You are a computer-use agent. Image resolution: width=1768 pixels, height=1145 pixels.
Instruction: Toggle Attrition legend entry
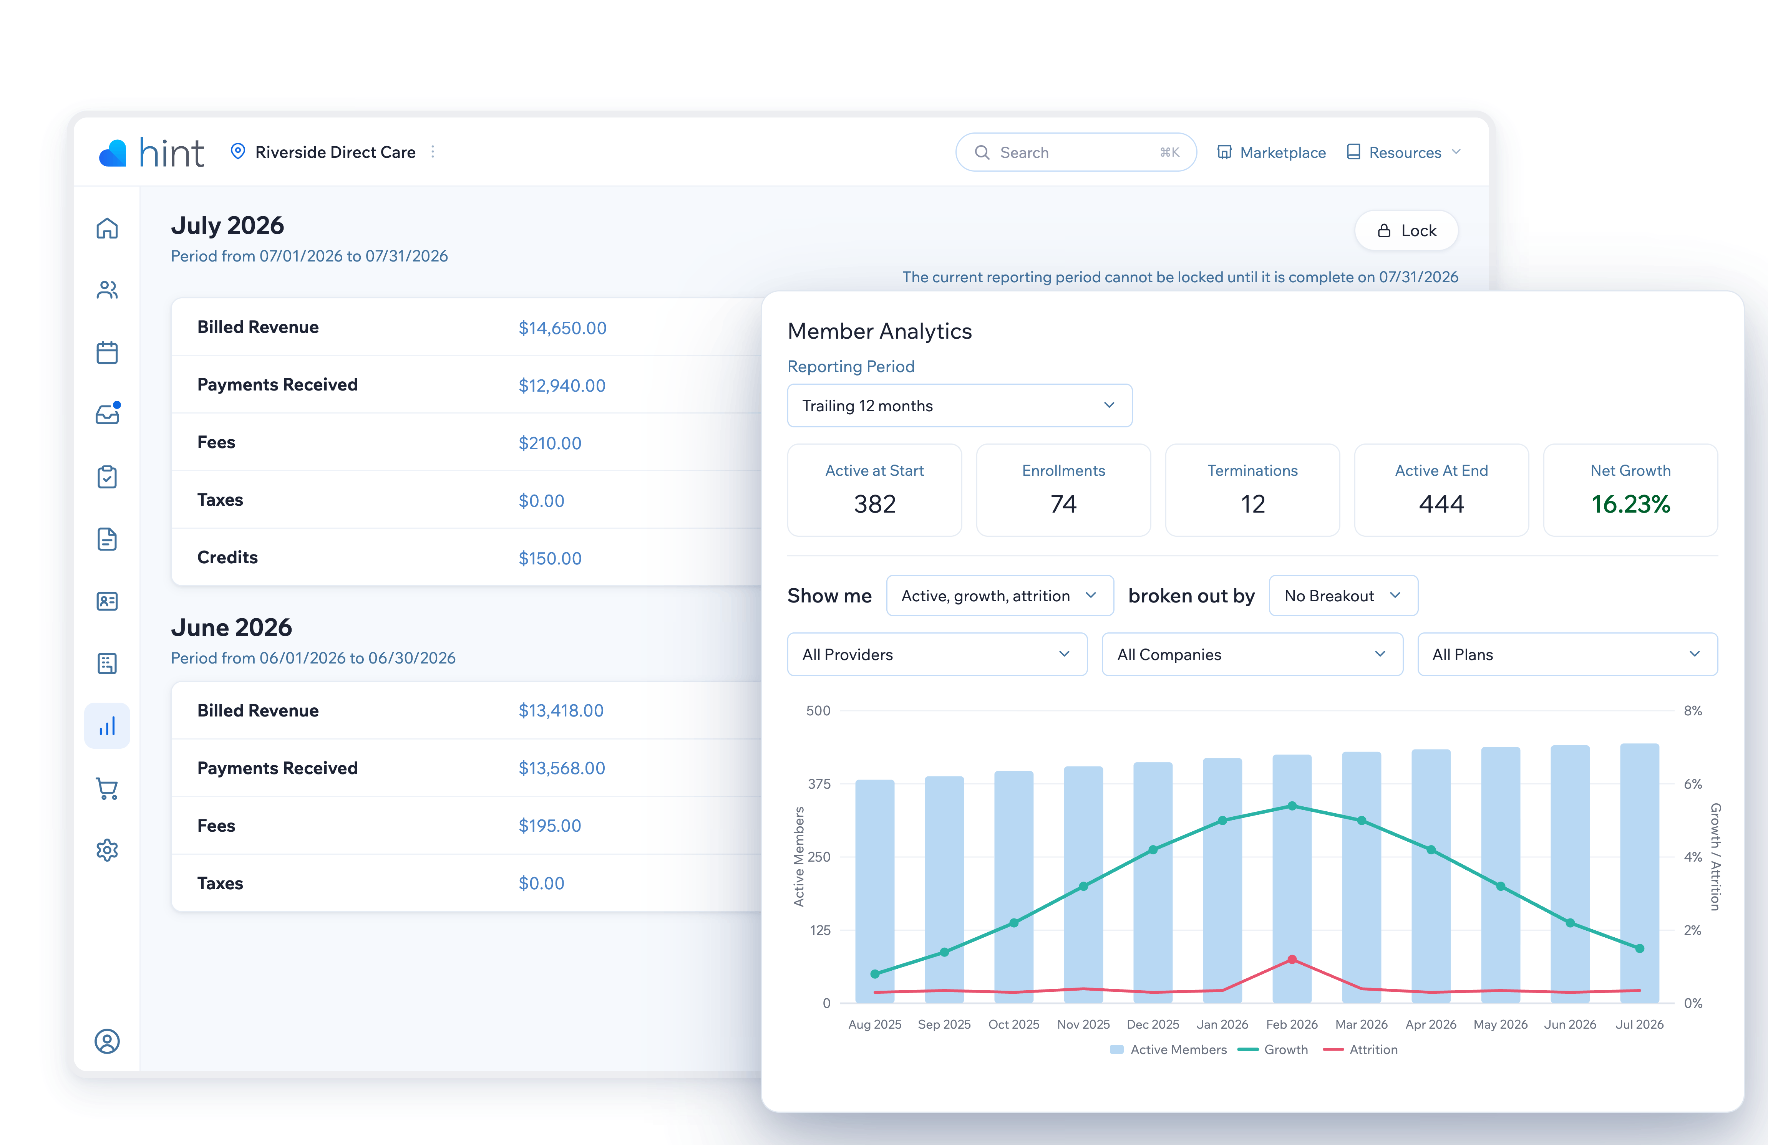point(1360,1049)
